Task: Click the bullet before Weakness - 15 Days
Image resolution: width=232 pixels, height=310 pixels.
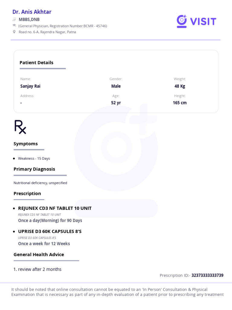Action: point(14,159)
